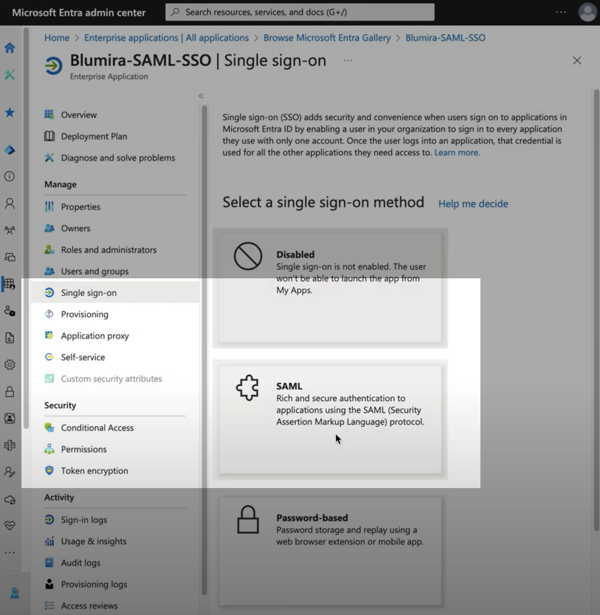Viewport: 600px width, 615px height.
Task: Open the ellipsis beside Single sign-on title
Action: [x=348, y=60]
